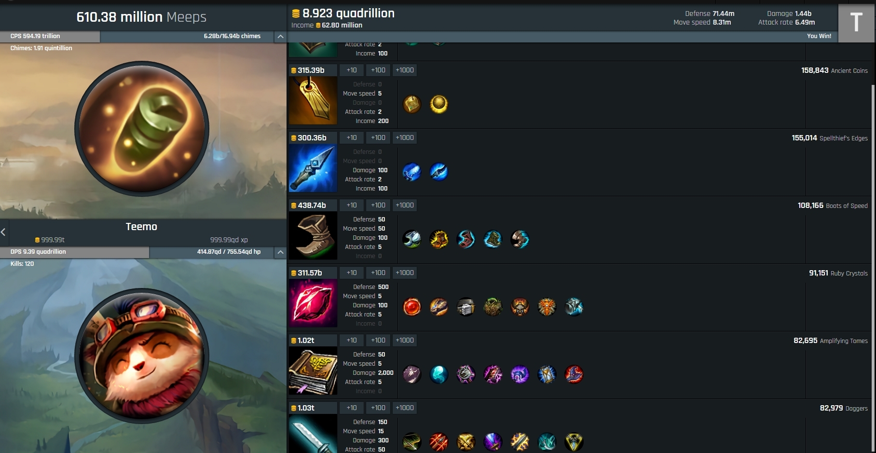876x453 pixels.
Task: Buy +100 Amplifying Tomes
Action: 378,340
